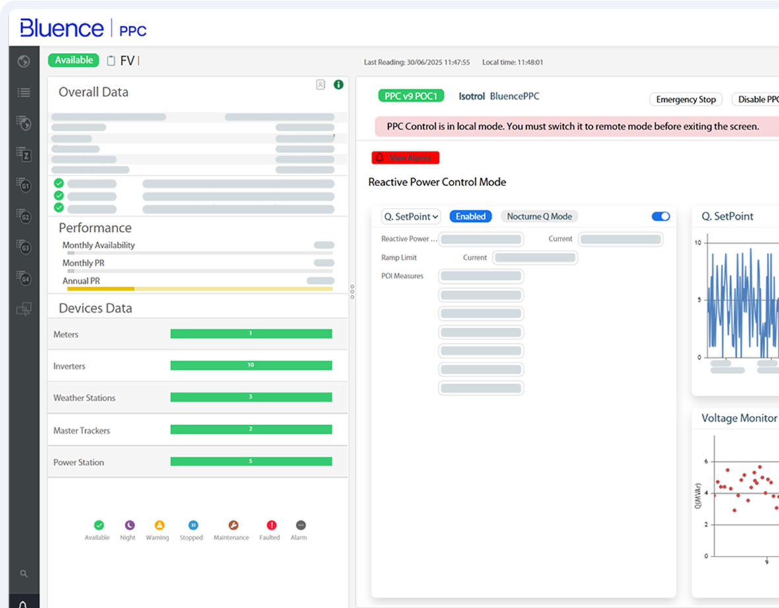Image resolution: width=779 pixels, height=608 pixels.
Task: Click the notification bell at the sidebar bottom
Action: (x=23, y=605)
